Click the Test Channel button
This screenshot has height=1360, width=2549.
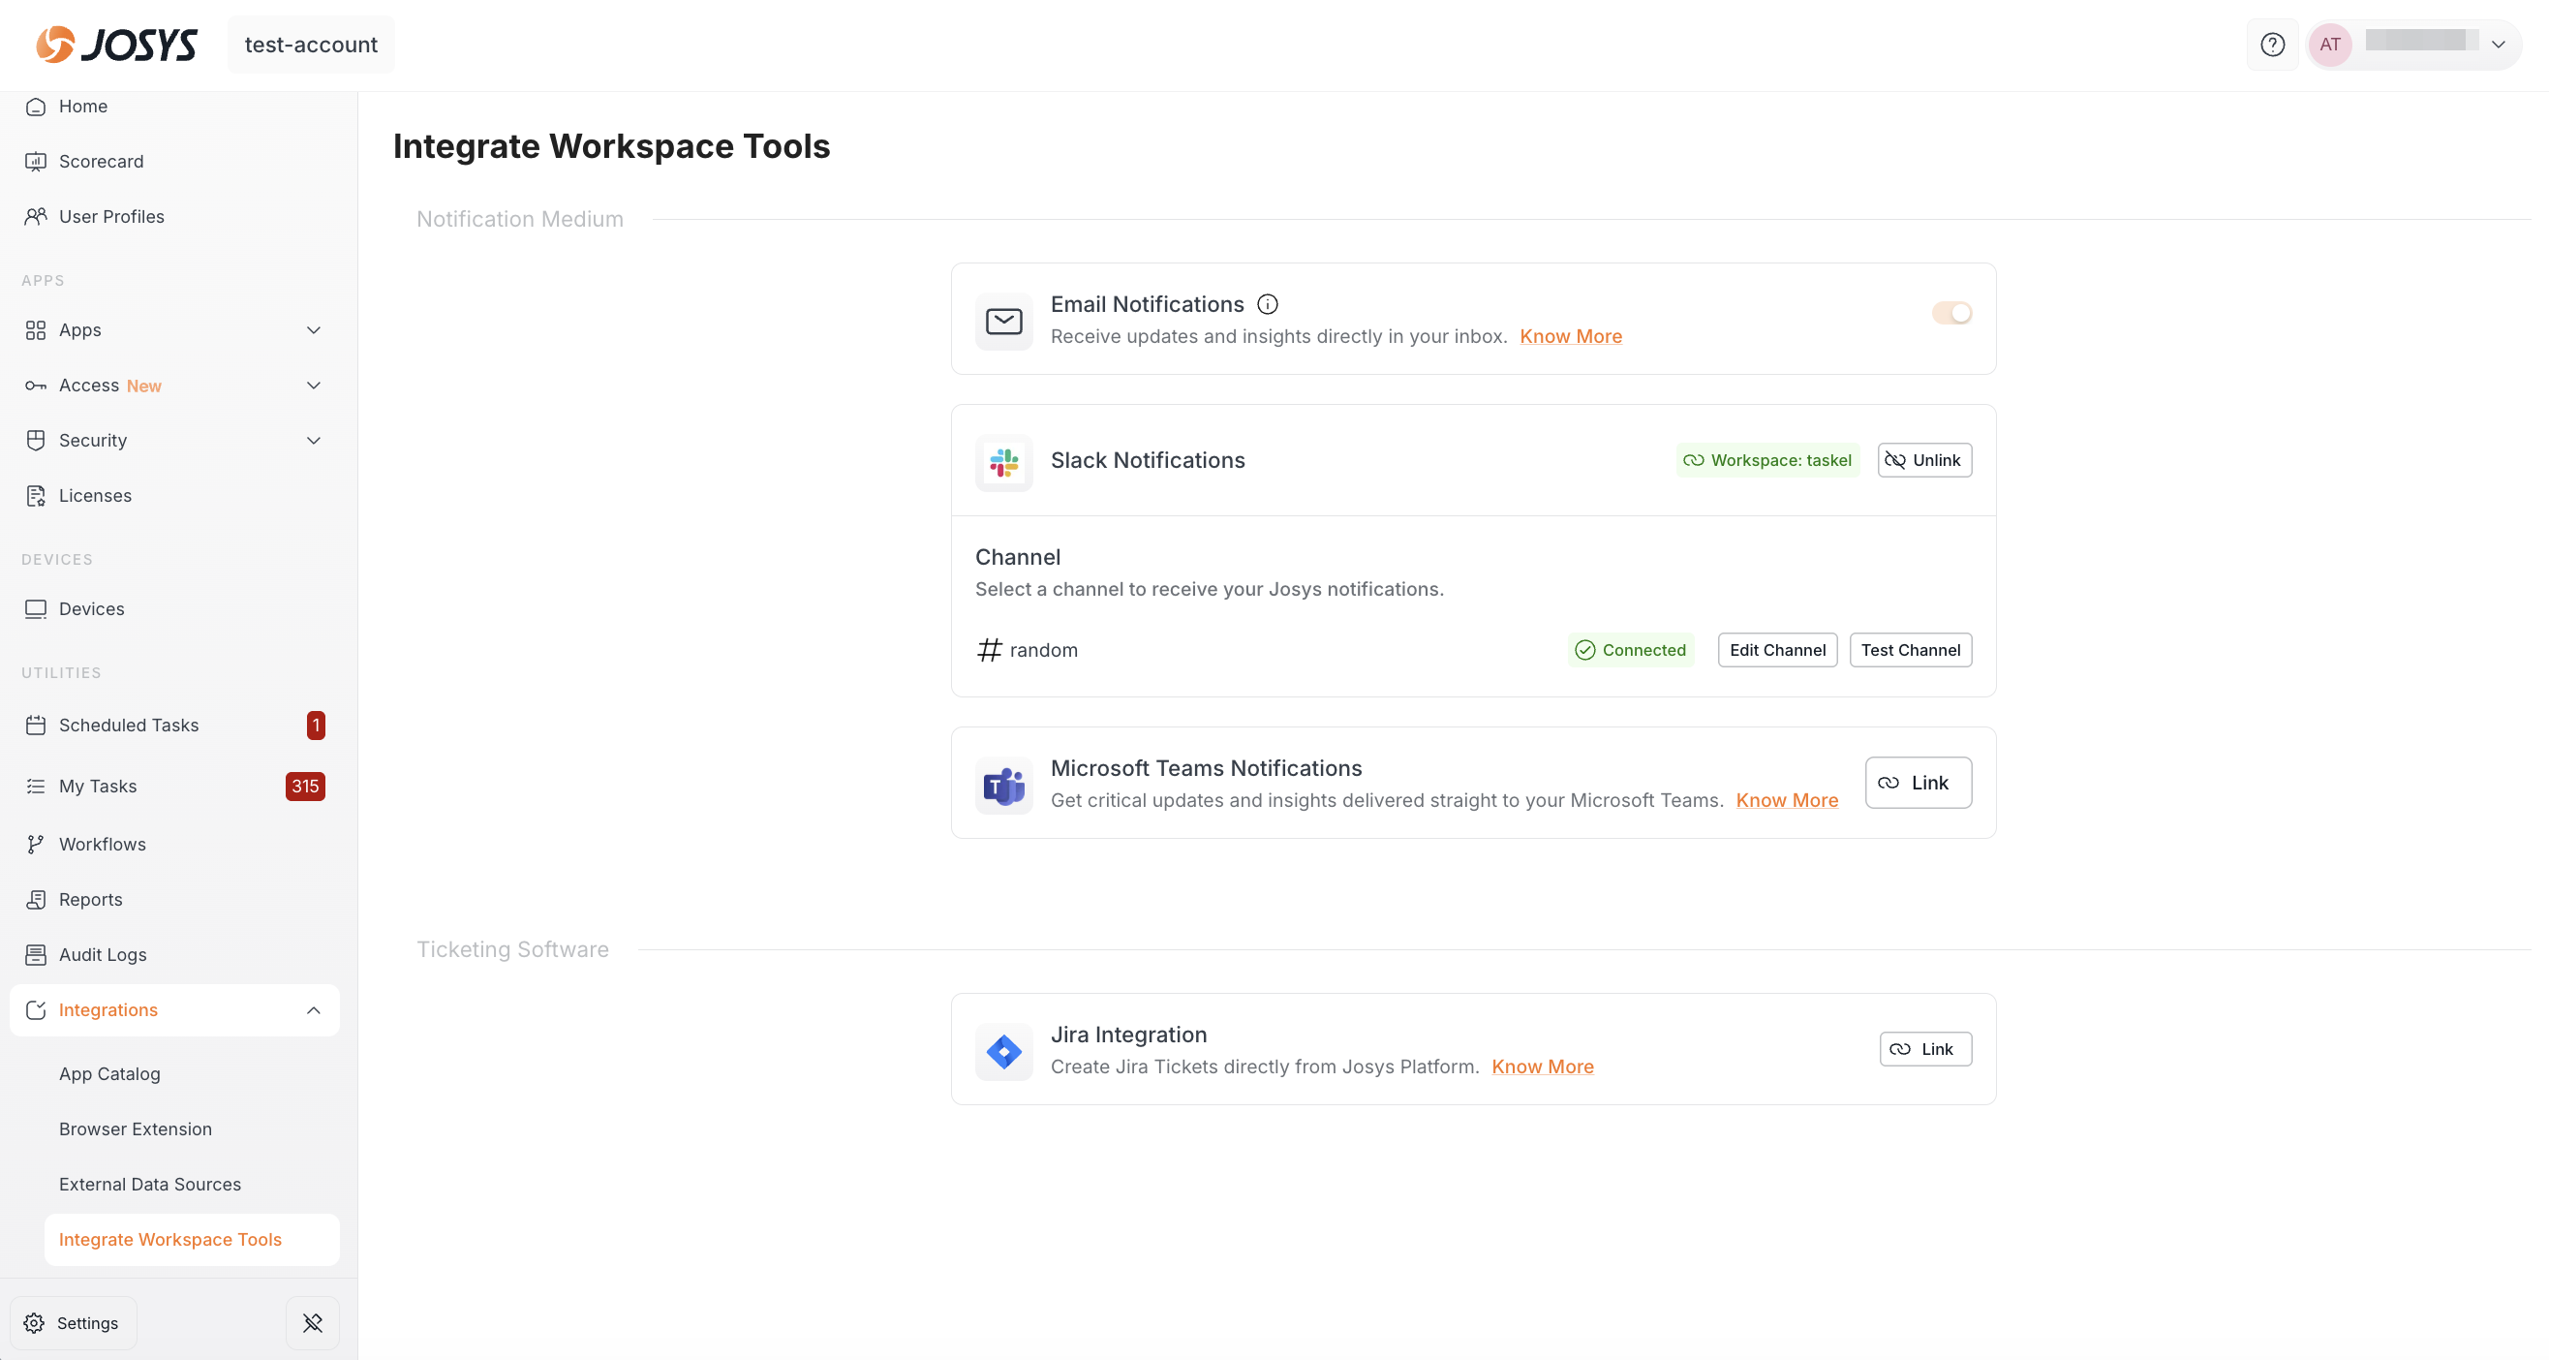(1910, 650)
